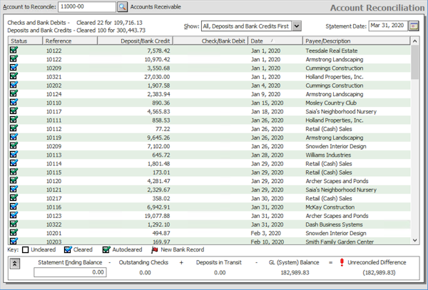Viewport: 428px width, 290px height.
Task: Uncheck cleared status for Teesdale Real Estate
Action: point(14,51)
